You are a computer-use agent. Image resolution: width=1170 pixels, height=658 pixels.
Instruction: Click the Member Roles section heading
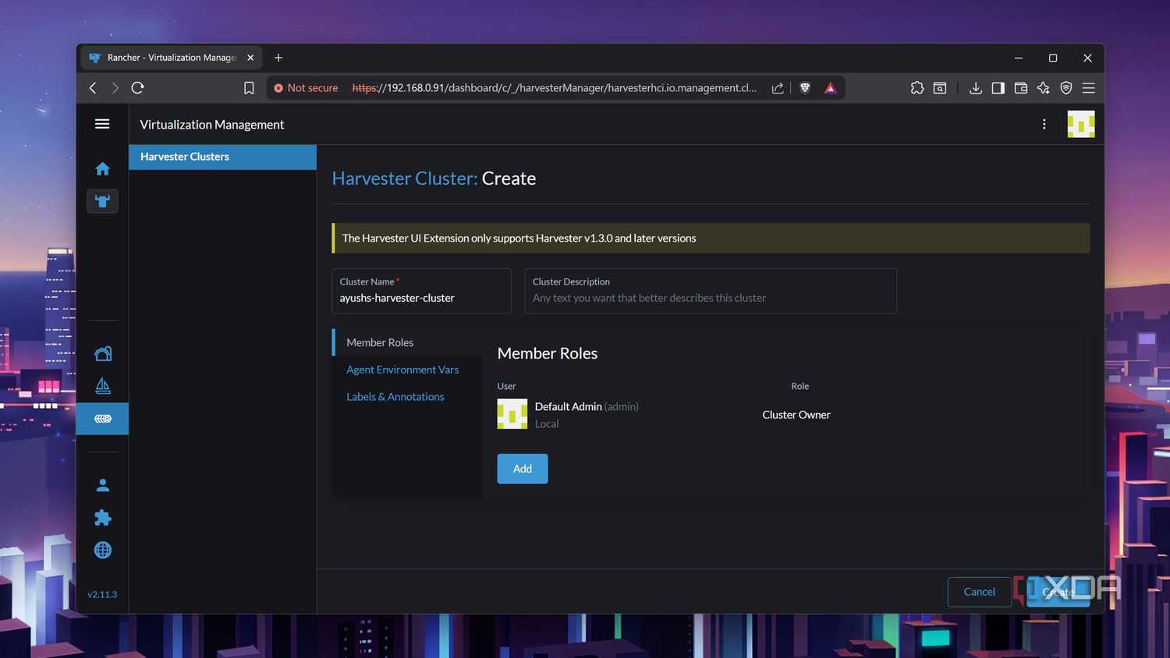pyautogui.click(x=548, y=353)
